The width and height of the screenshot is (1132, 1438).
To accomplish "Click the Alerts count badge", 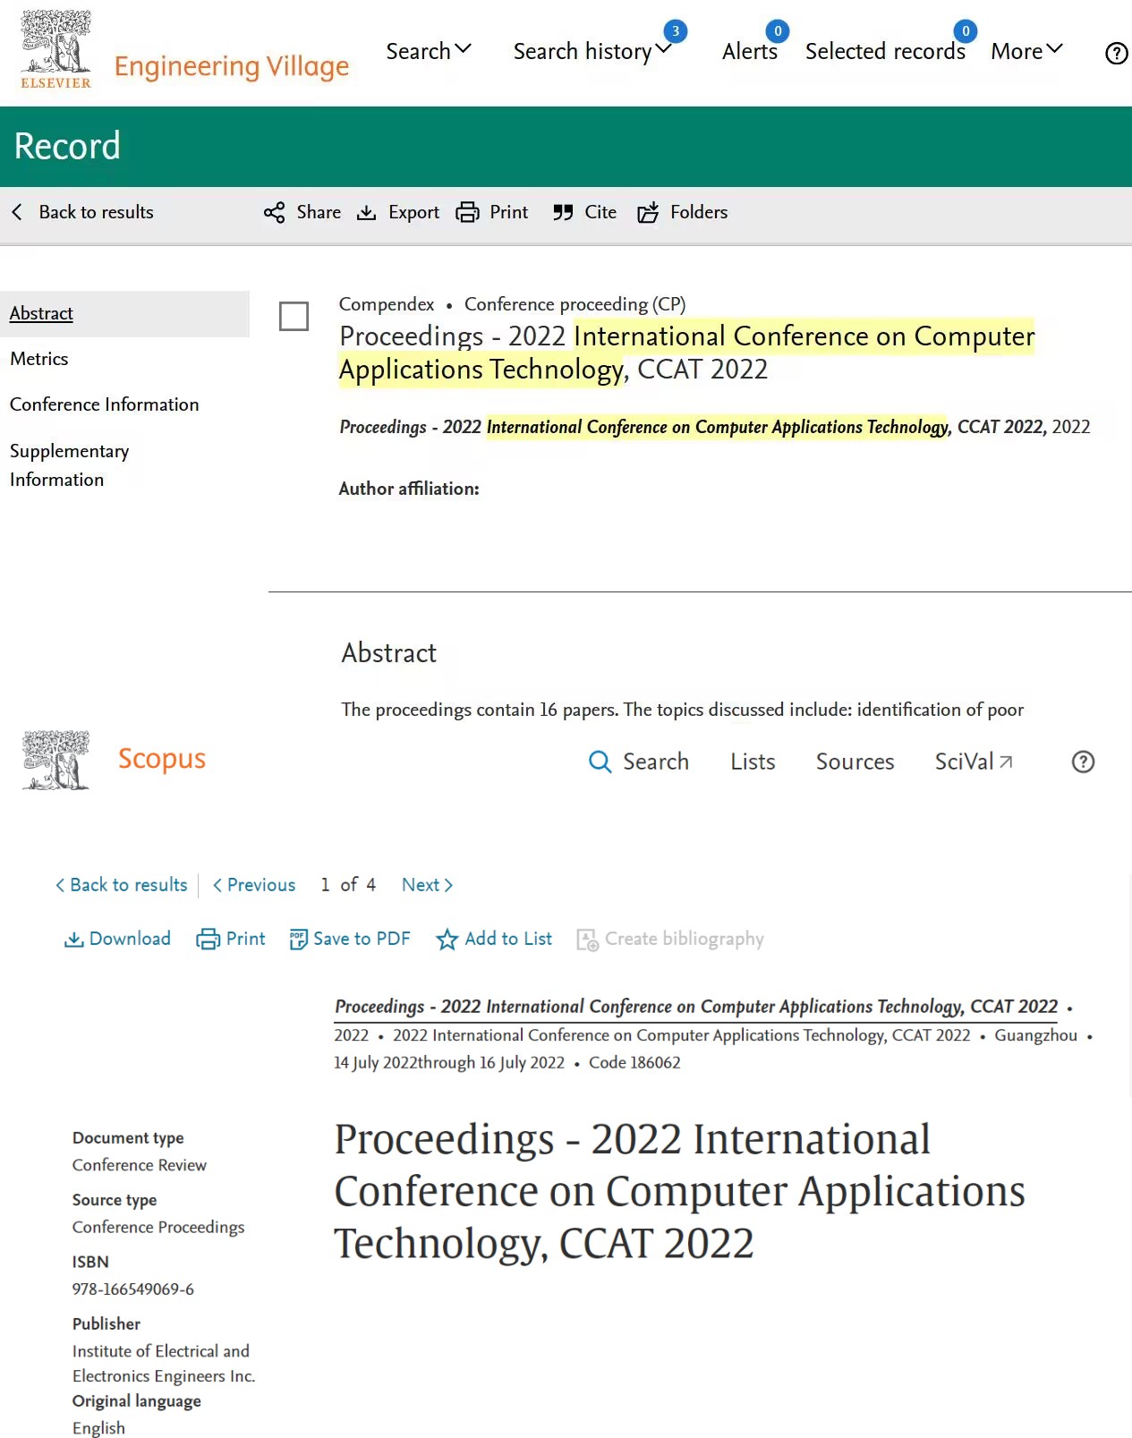I will click(x=778, y=31).
